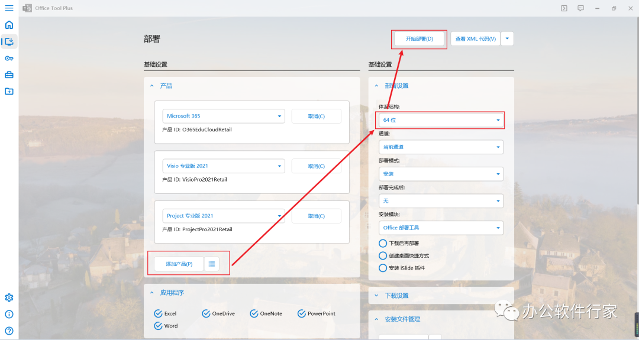Screen dimensions: 639x340
Task: Collapse the 安装文件管理 section
Action: point(376,319)
